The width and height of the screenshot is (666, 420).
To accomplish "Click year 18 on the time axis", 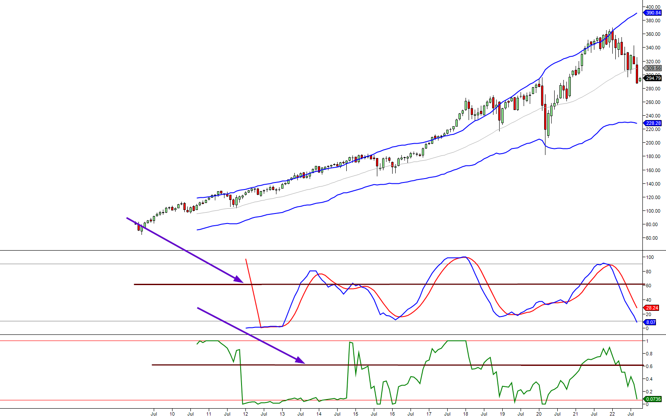I will 466,413.
